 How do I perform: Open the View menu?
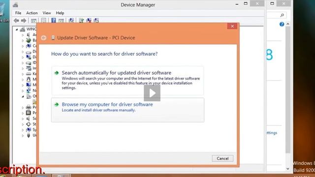[x=47, y=13]
